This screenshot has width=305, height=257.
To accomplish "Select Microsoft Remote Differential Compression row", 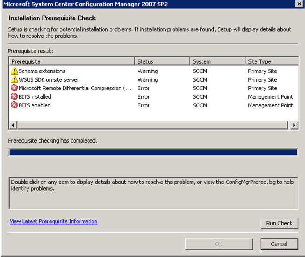I will [154, 88].
